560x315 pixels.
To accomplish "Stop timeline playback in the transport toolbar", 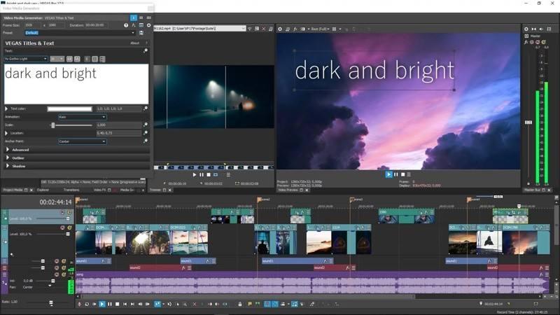I will pyautogui.click(x=117, y=304).
